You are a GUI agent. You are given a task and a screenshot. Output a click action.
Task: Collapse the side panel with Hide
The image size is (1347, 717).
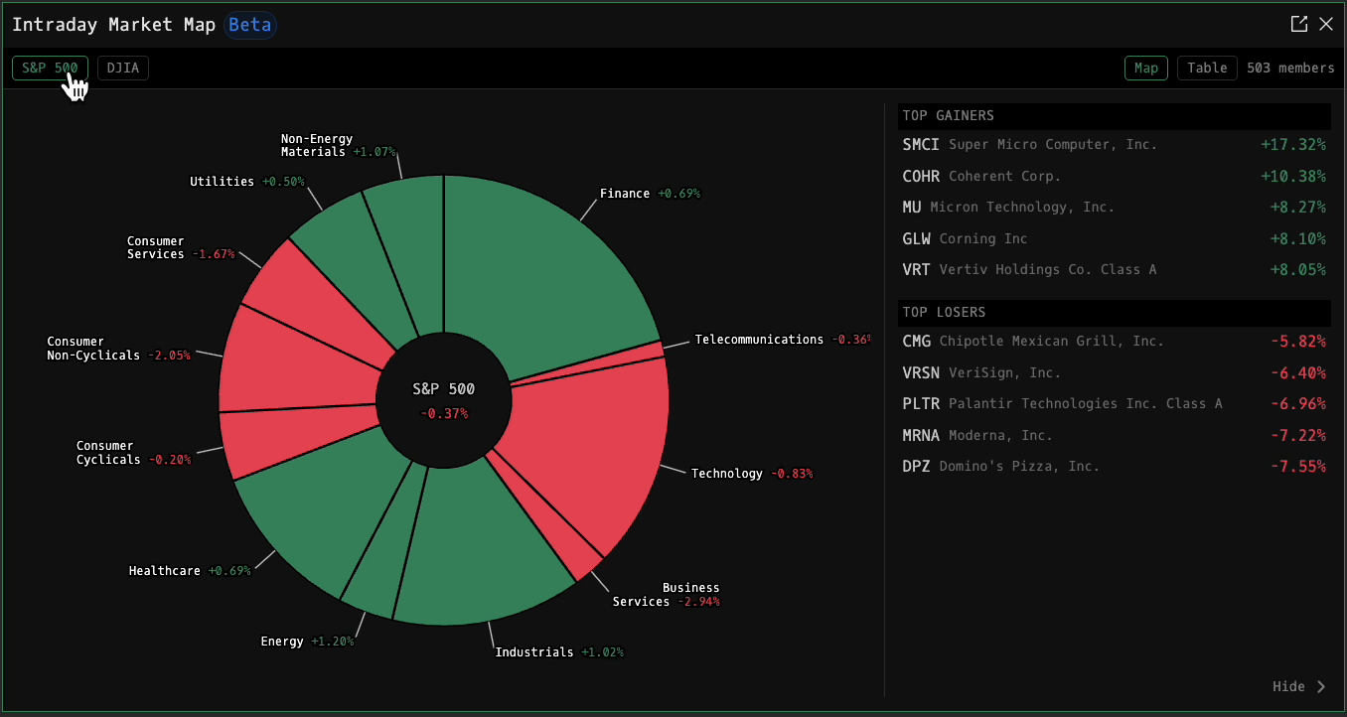click(x=1299, y=686)
